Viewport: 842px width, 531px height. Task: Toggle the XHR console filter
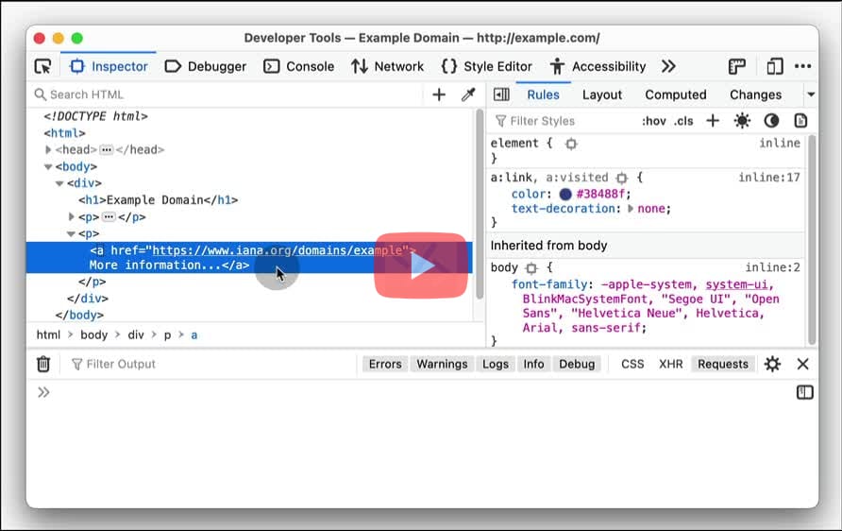[671, 364]
